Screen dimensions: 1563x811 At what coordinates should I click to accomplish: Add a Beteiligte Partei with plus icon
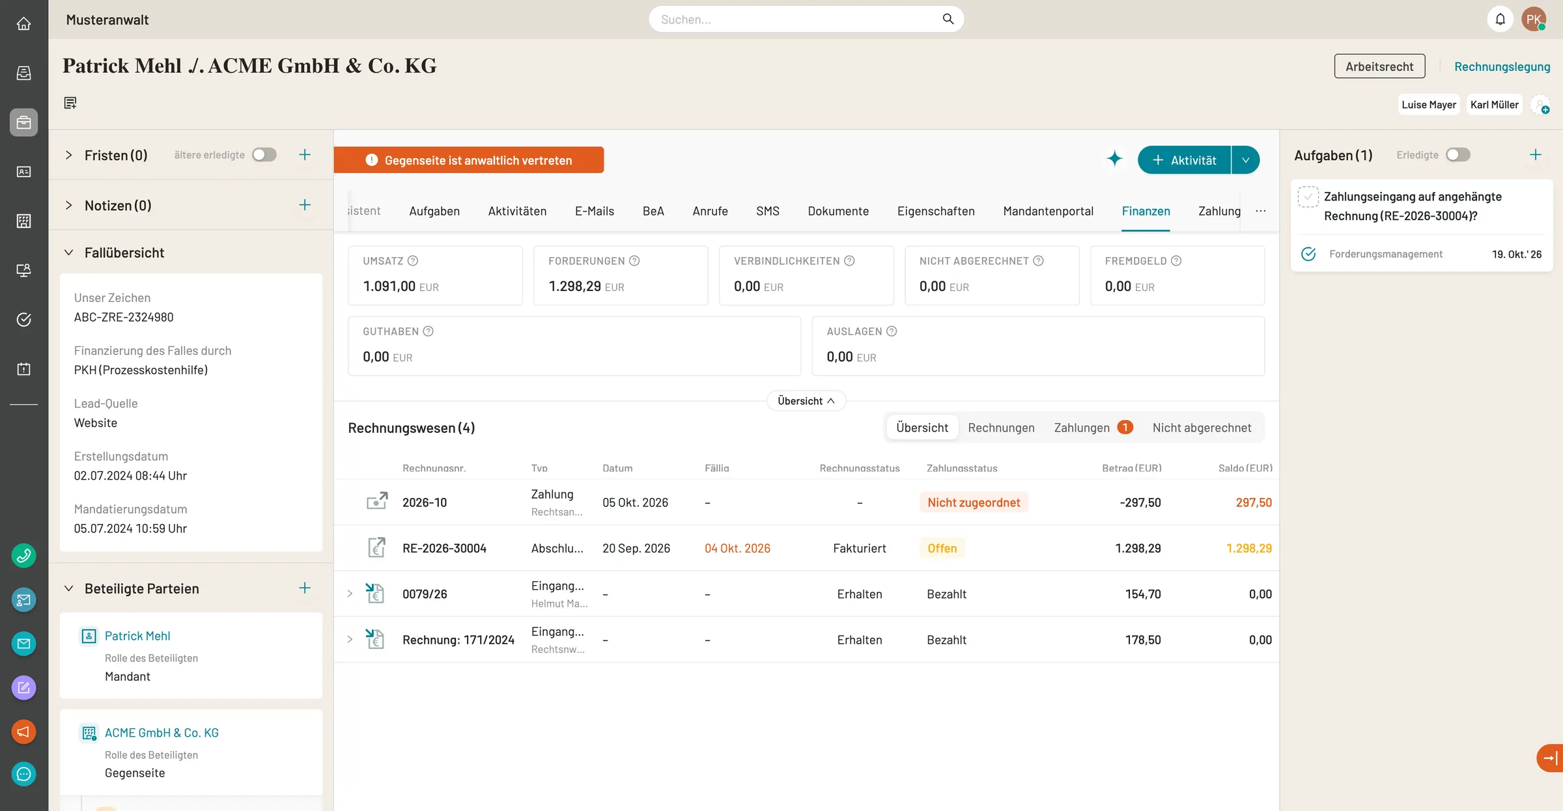pyautogui.click(x=305, y=588)
